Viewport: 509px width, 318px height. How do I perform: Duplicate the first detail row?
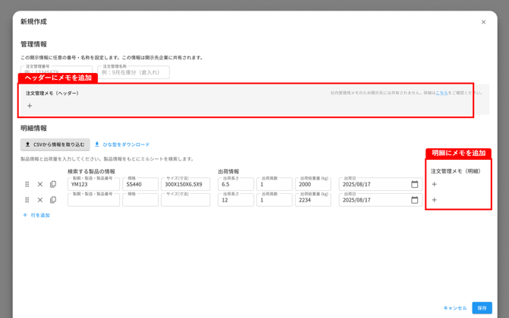(x=53, y=184)
